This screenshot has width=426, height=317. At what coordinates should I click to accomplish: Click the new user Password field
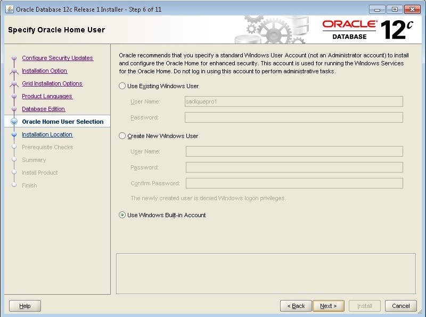tap(294, 167)
